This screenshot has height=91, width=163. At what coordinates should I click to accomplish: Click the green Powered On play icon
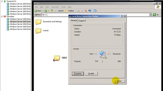(5, 1)
